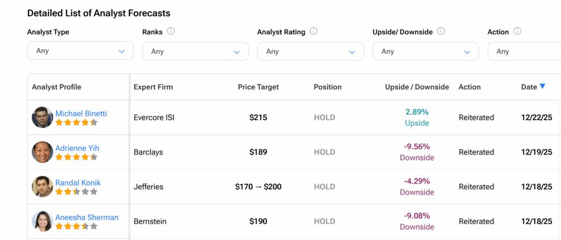Click the Price Target column header
Viewport: 561px width, 240px height.
[258, 87]
